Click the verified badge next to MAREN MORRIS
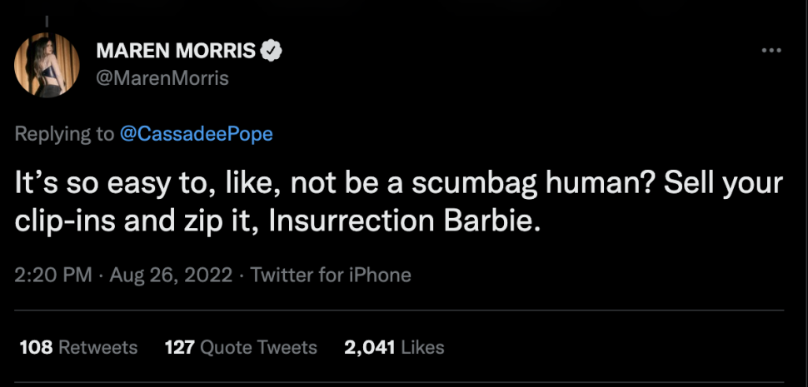The width and height of the screenshot is (808, 387). pos(272,52)
